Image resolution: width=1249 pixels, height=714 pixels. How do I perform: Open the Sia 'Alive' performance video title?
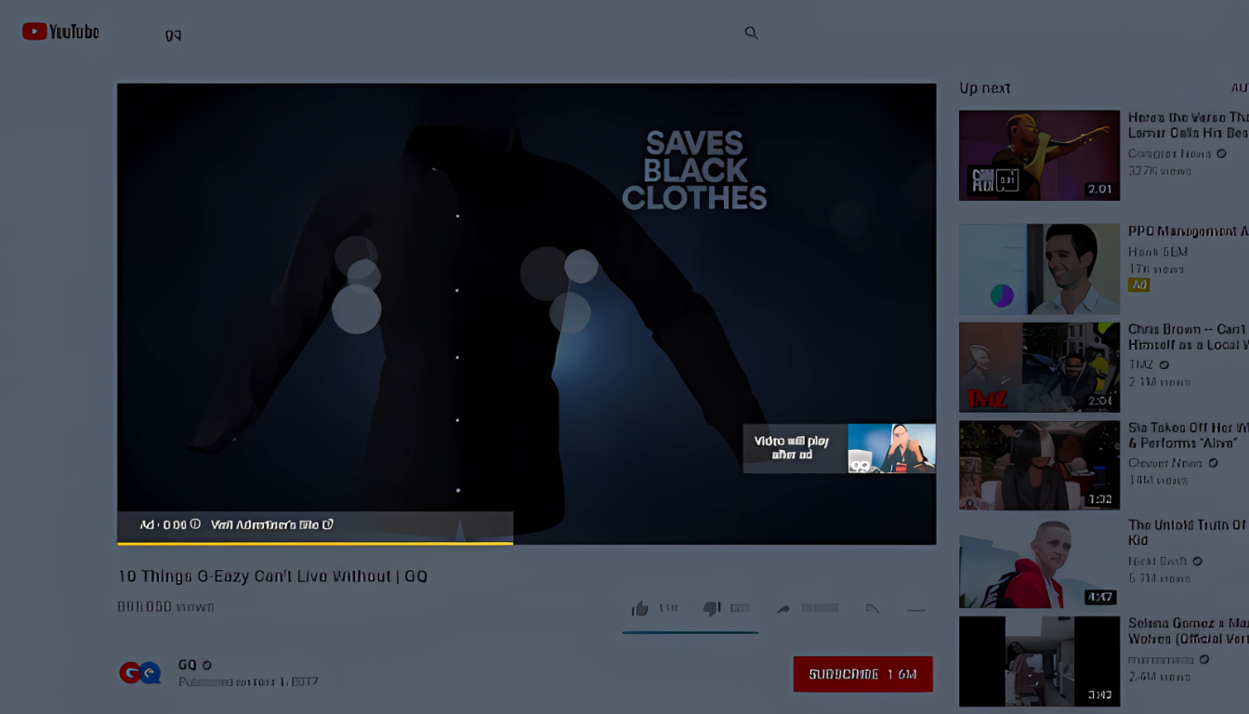[1187, 435]
